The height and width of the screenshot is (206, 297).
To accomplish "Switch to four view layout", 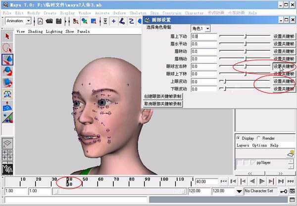I will (7, 155).
